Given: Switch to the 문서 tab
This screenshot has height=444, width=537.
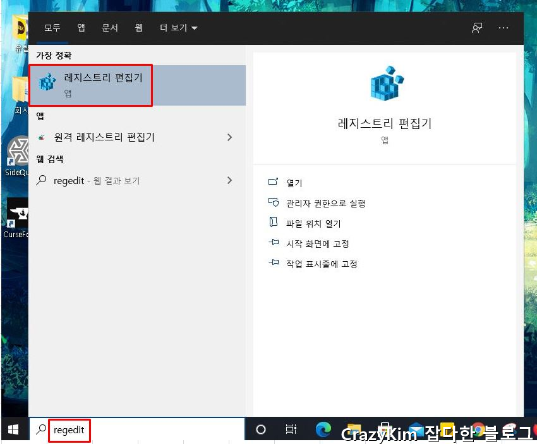Looking at the screenshot, I should pos(110,27).
